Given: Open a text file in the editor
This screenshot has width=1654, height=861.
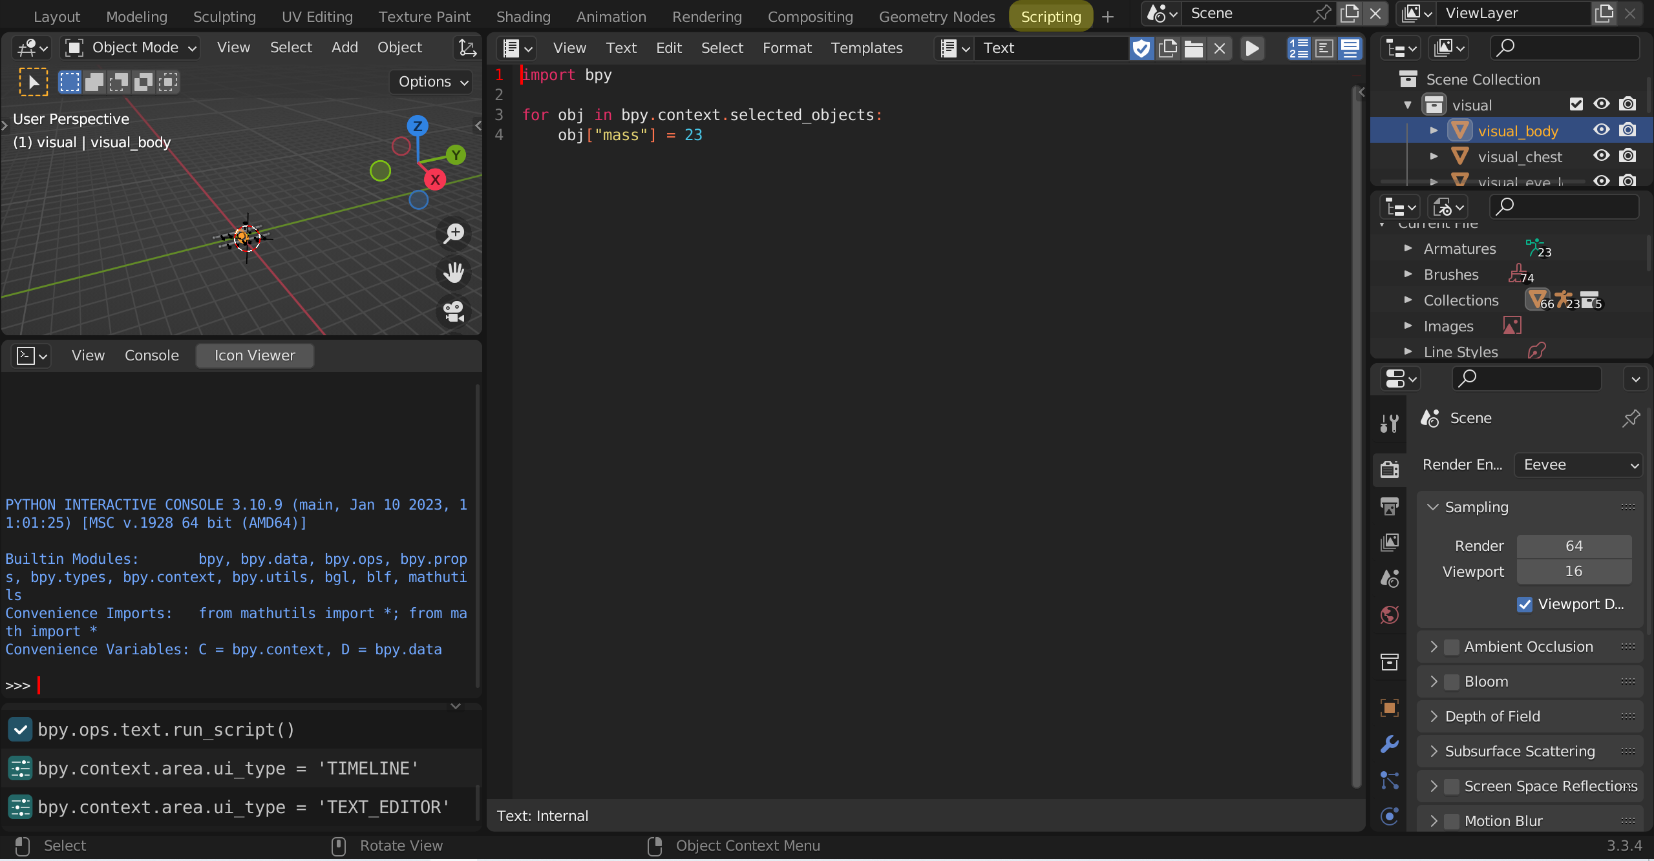Looking at the screenshot, I should [x=1194, y=48].
